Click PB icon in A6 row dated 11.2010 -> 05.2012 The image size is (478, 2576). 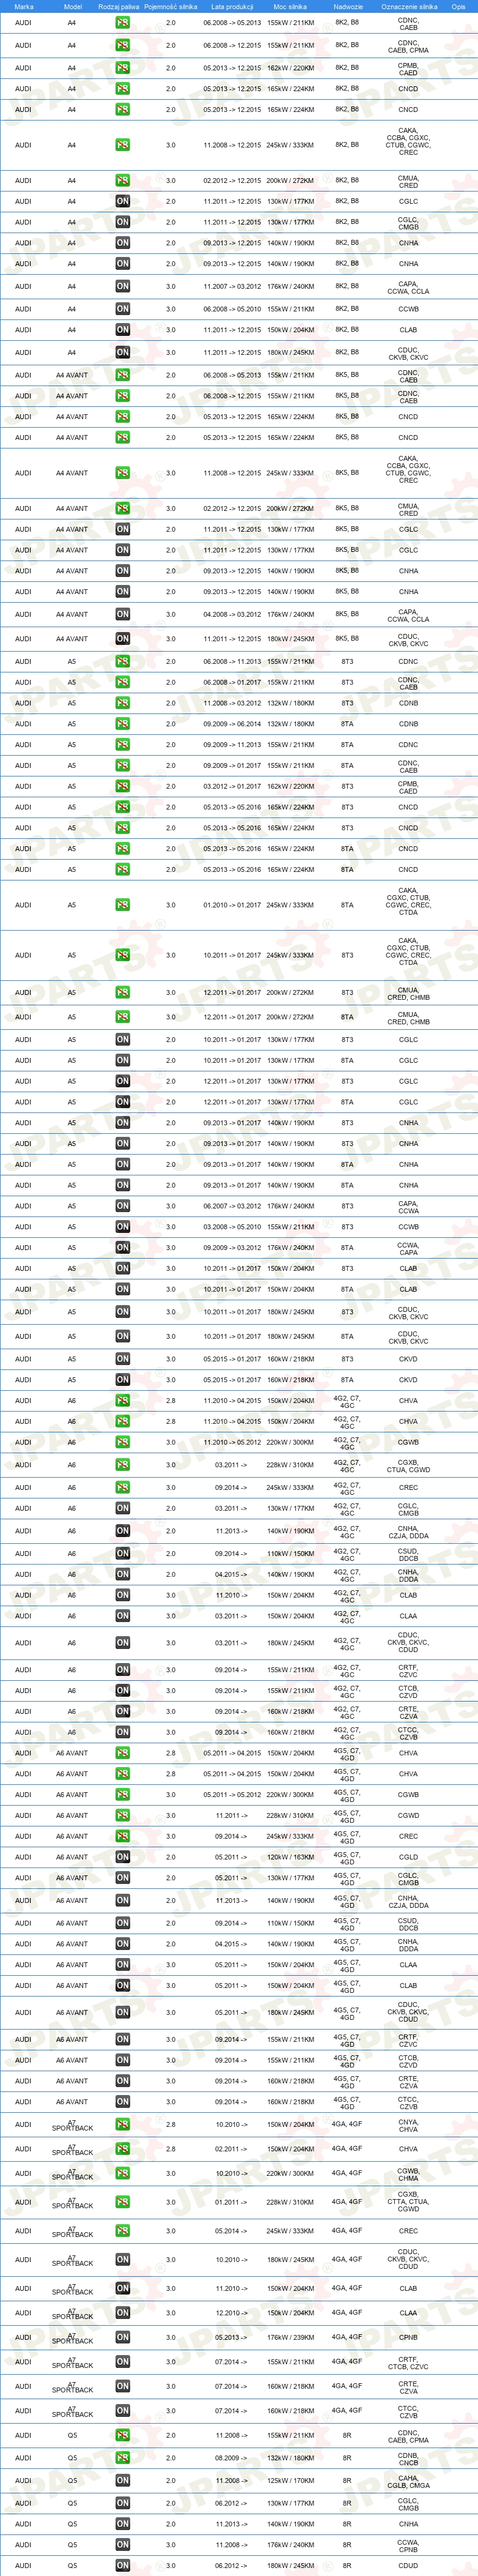(122, 1442)
